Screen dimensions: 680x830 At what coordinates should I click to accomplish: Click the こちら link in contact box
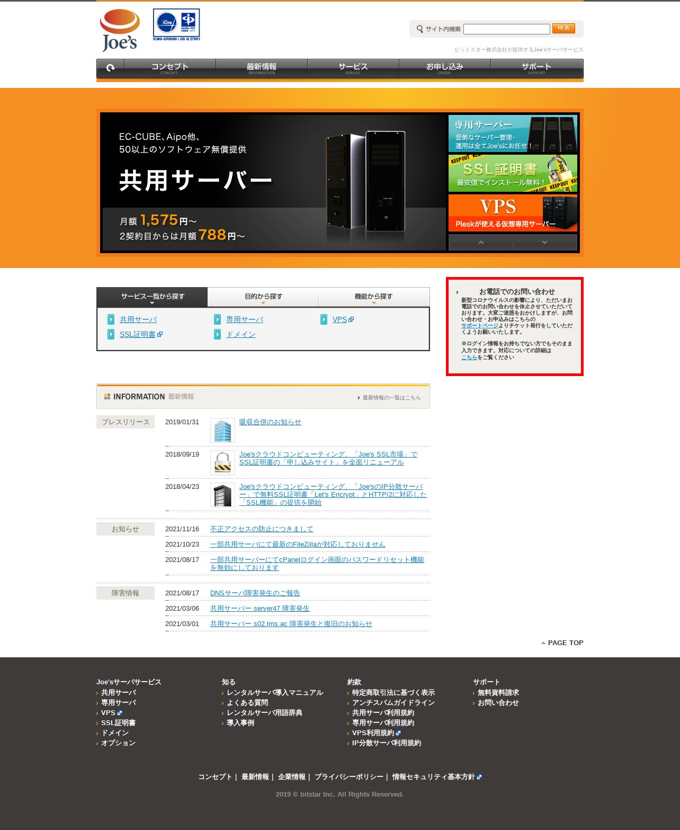coord(469,358)
